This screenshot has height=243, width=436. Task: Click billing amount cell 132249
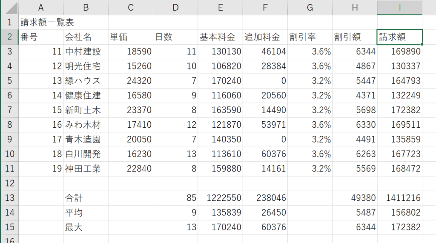(399, 95)
